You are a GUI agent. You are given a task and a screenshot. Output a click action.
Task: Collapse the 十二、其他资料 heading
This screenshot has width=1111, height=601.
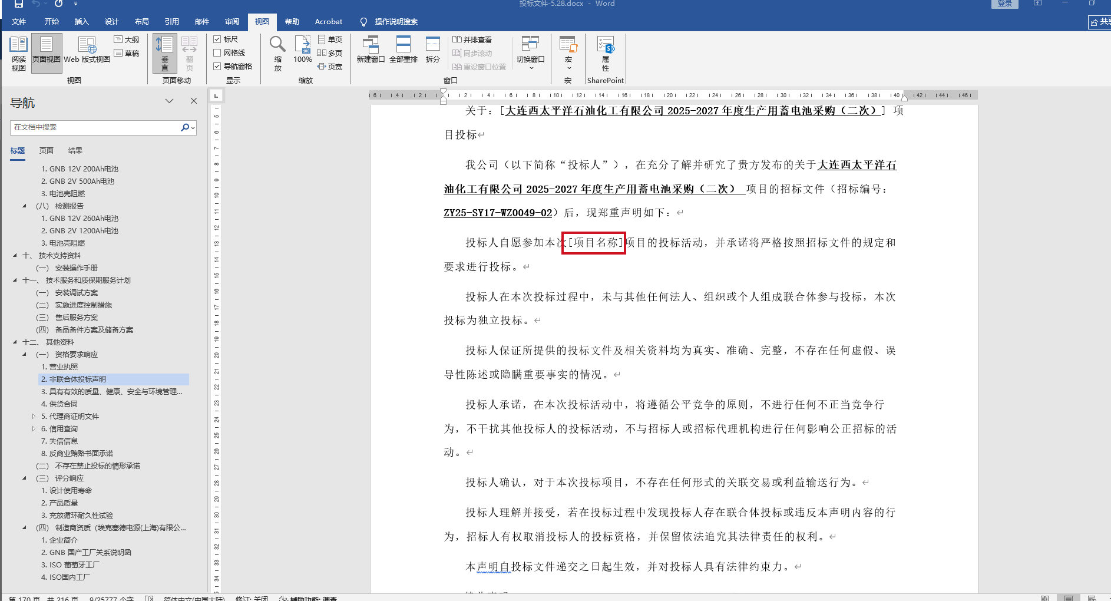point(15,342)
